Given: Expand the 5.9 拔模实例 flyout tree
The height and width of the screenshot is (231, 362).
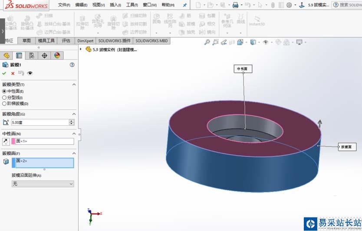Looking at the screenshot, I should (x=81, y=49).
